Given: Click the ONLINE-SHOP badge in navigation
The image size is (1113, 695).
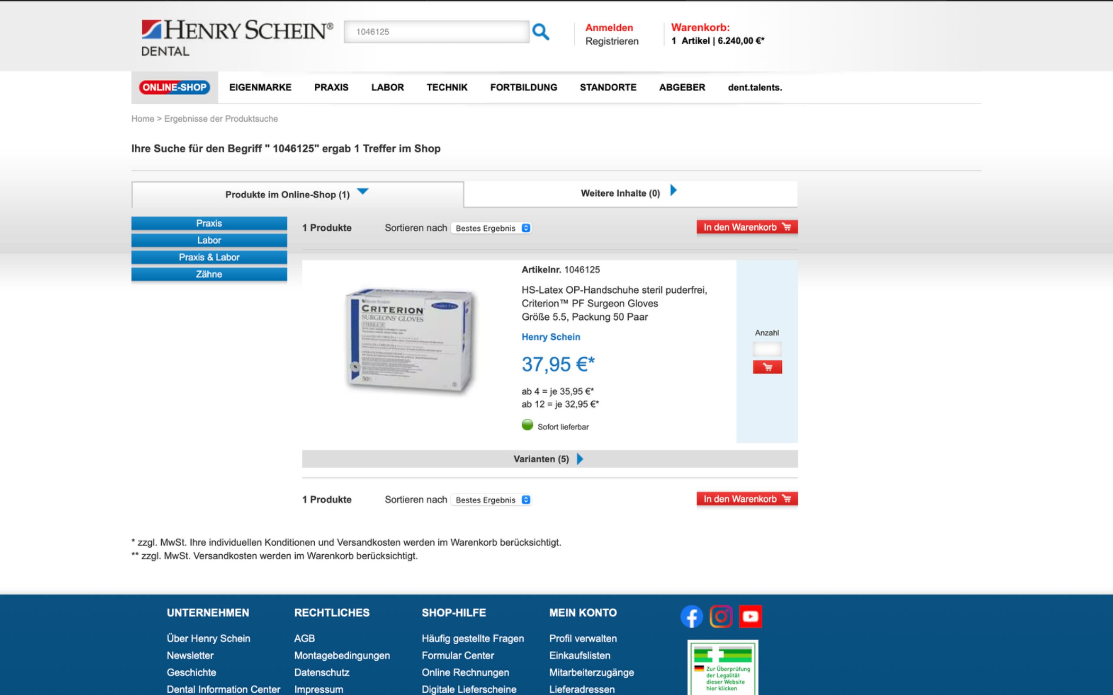Looking at the screenshot, I should pyautogui.click(x=174, y=87).
